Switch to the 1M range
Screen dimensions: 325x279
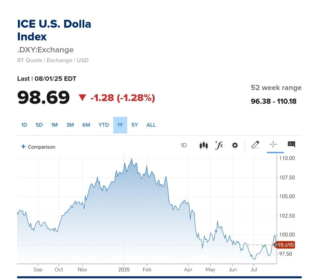54,125
